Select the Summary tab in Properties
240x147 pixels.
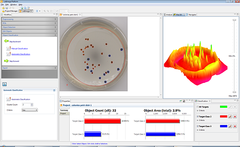point(64,110)
